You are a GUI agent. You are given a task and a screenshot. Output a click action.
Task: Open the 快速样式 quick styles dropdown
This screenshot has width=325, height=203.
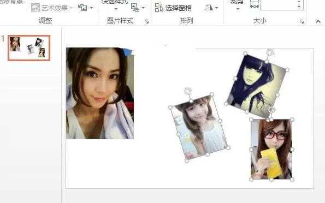[x=116, y=9]
